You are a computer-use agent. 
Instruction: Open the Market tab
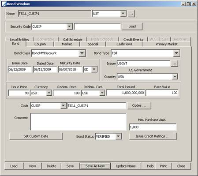coord(67,44)
